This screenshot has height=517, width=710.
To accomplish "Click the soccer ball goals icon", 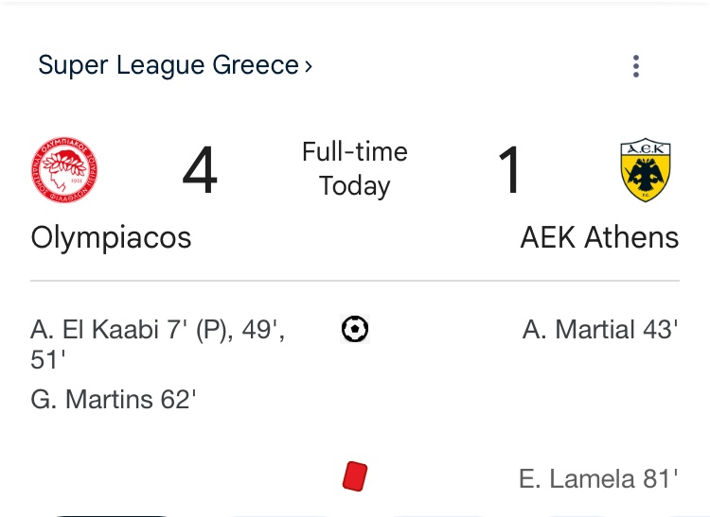I will click(x=355, y=329).
